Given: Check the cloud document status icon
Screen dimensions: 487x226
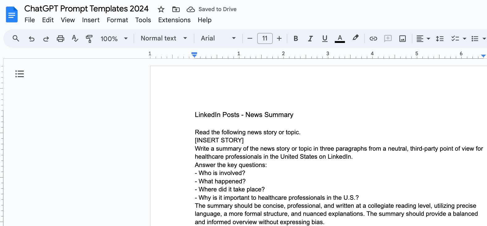Looking at the screenshot, I should pos(191,9).
